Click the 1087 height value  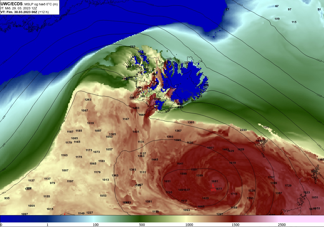click(85, 110)
